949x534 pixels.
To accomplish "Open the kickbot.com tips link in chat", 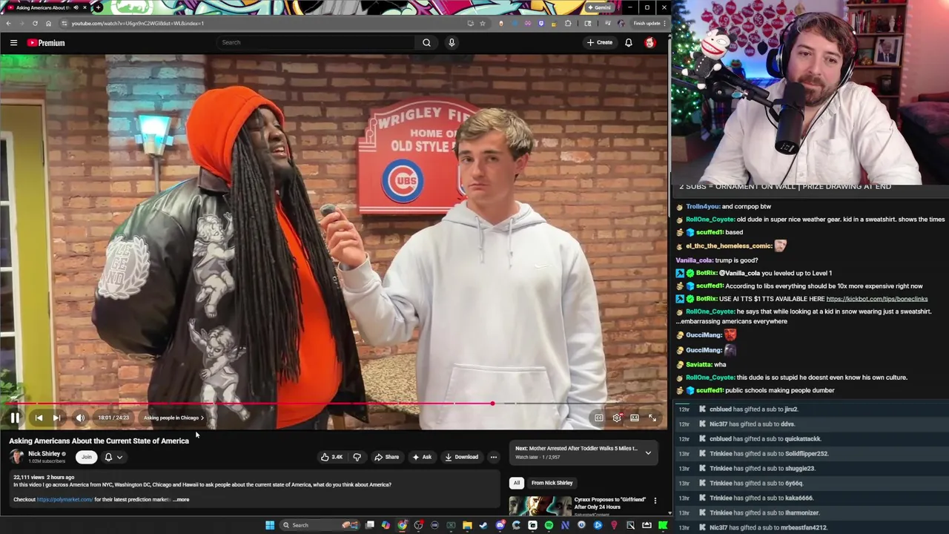I will pyautogui.click(x=877, y=299).
